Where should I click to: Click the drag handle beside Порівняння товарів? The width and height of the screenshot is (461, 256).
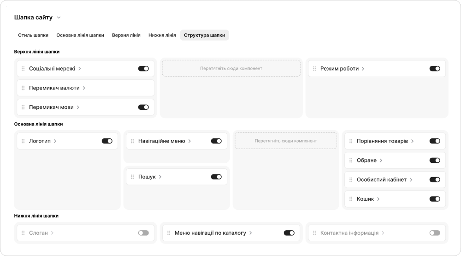351,141
